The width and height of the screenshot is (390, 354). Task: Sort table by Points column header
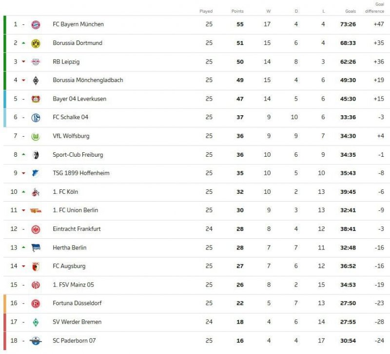pyautogui.click(x=237, y=11)
